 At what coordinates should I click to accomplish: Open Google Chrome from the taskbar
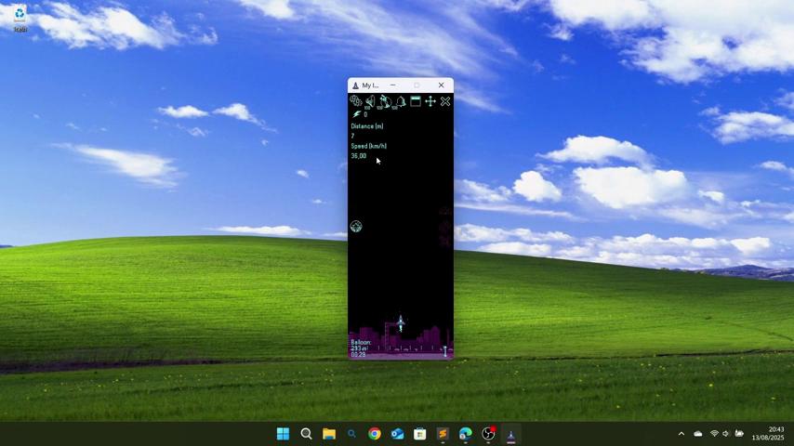[x=374, y=434]
